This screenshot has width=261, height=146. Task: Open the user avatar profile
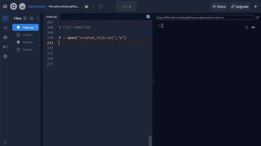[x=22, y=6]
